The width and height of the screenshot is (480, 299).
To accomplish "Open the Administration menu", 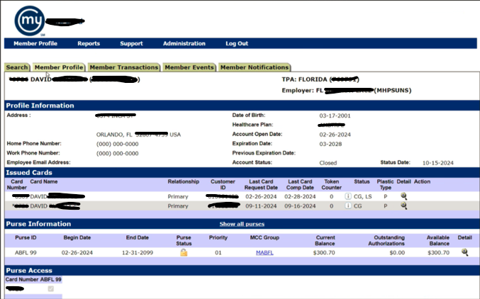I will [x=184, y=43].
